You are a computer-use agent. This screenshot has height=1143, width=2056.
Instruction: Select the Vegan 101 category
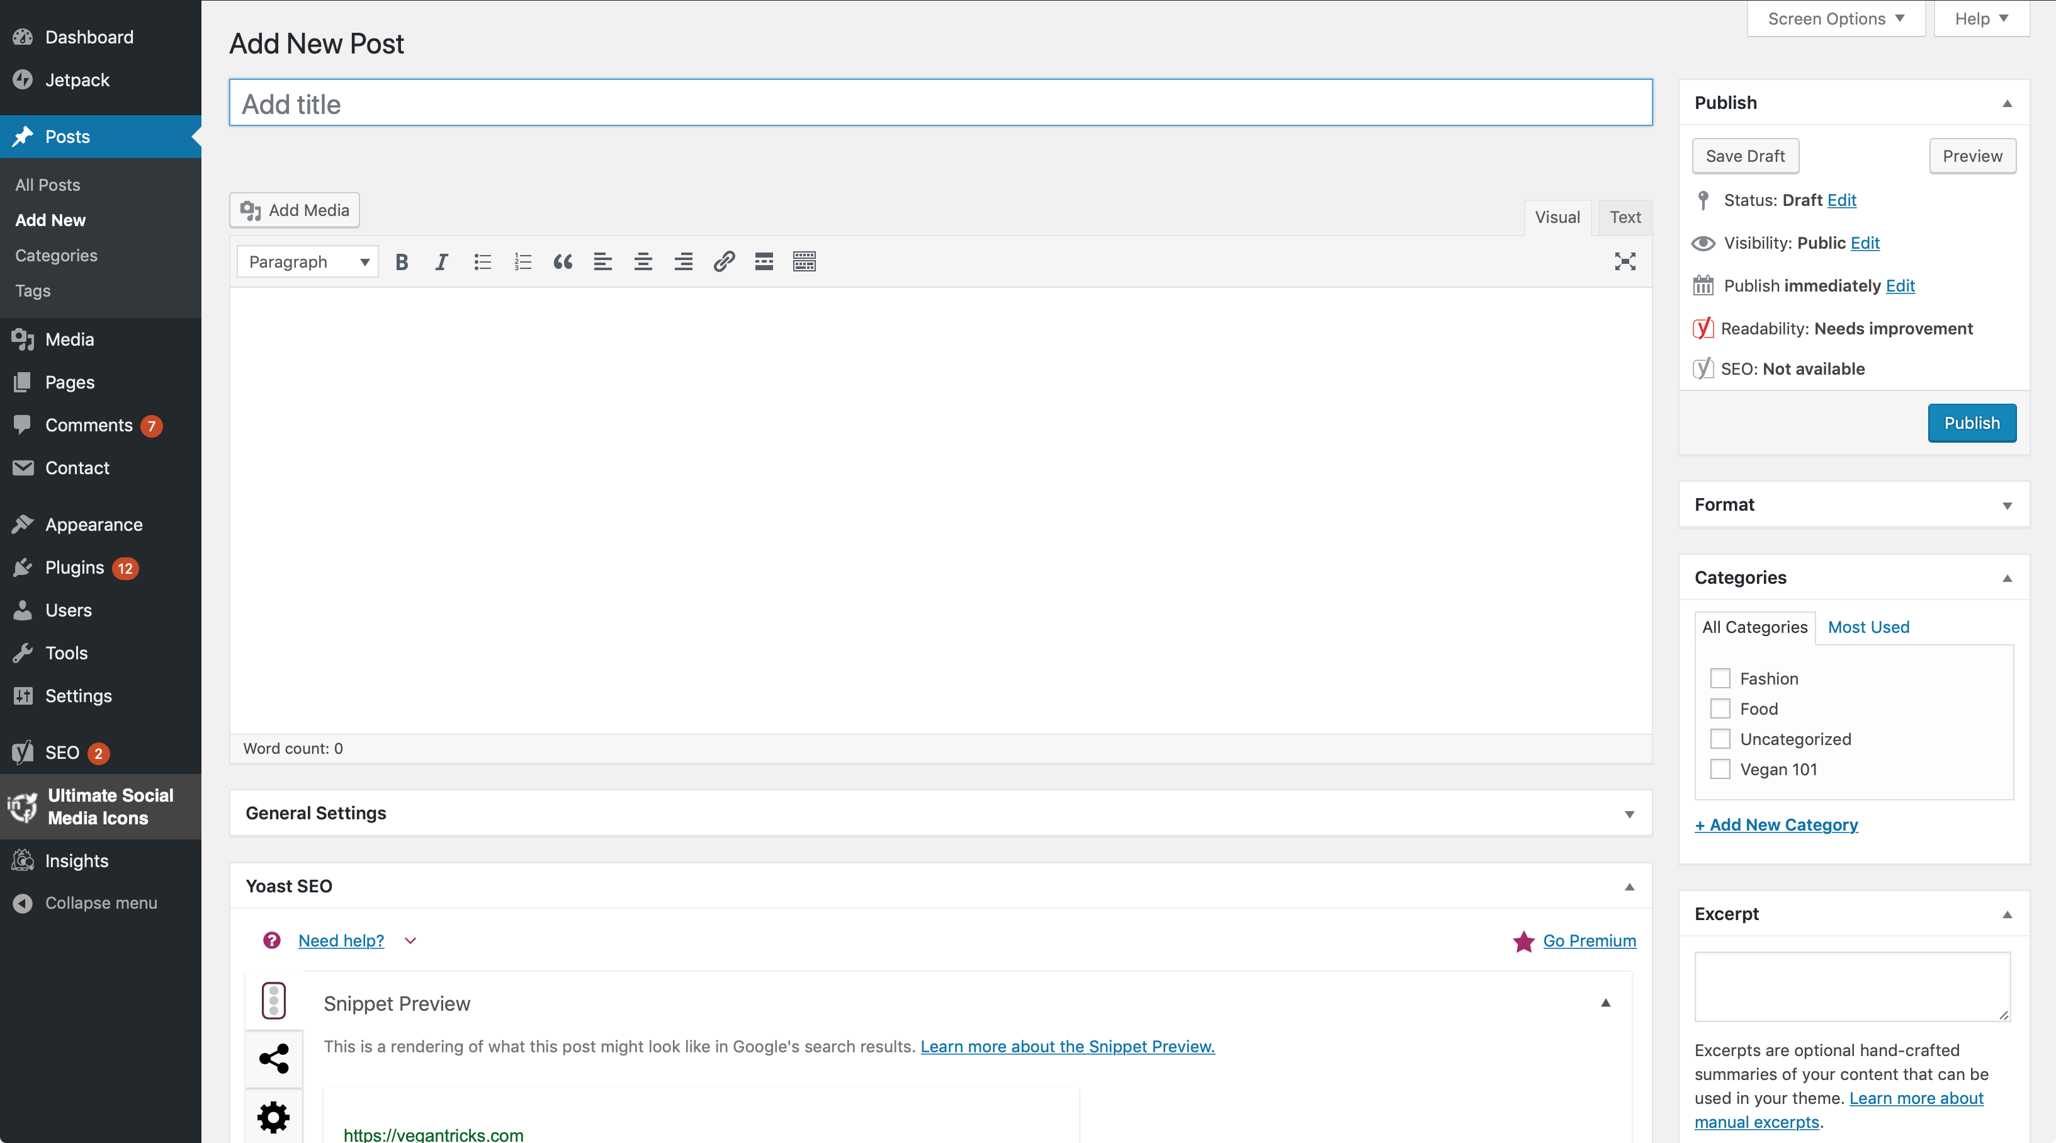[x=1720, y=770]
